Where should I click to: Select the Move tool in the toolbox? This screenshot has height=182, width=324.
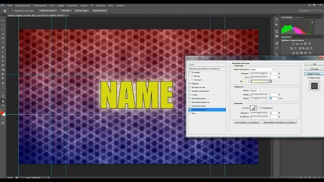[3, 20]
